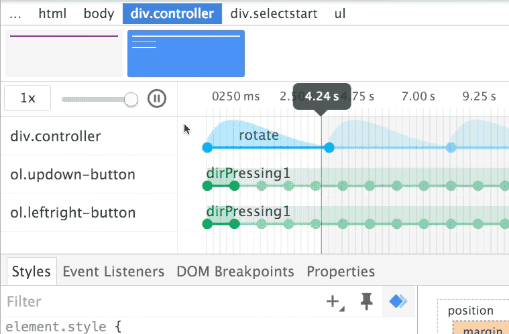509x334 pixels.
Task: Open the DOM Breakpoints tab
Action: point(235,272)
